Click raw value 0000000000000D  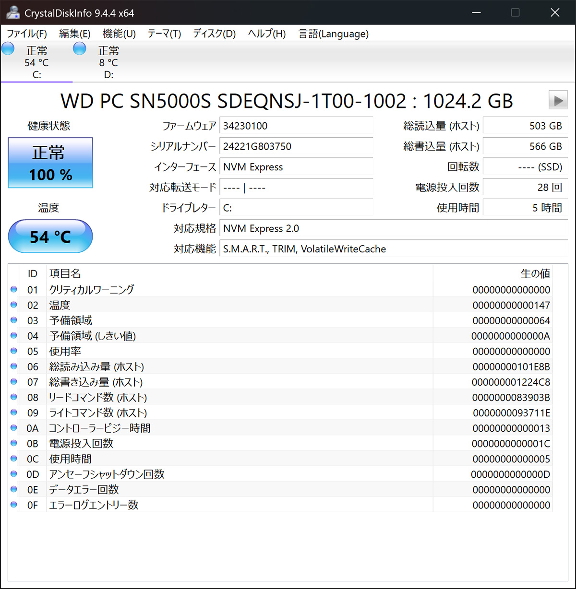point(510,474)
